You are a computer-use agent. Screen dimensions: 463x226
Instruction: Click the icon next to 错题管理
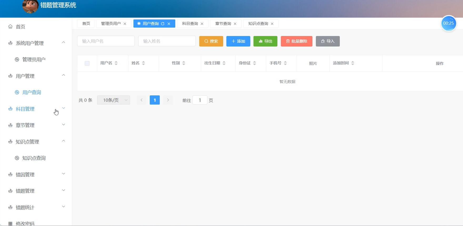pos(10,191)
